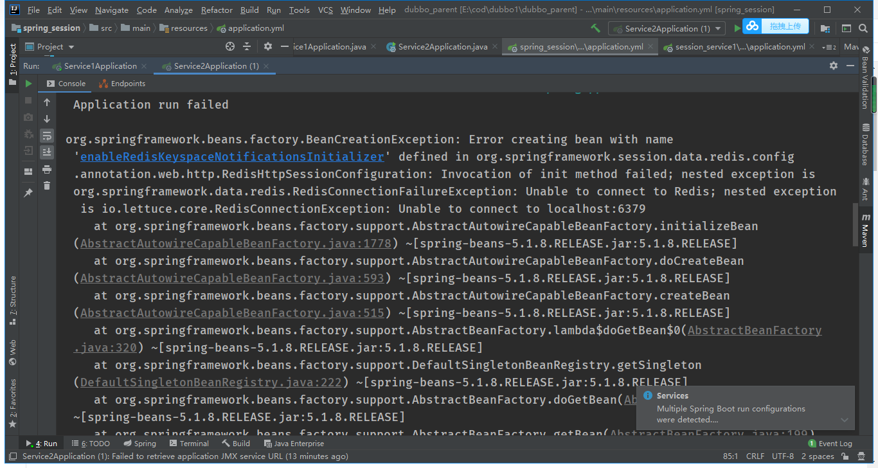Screen dimensions: 878x468
Task: Open the enableRedisKeyspaceNotificationsInitializer link
Action: 232,156
